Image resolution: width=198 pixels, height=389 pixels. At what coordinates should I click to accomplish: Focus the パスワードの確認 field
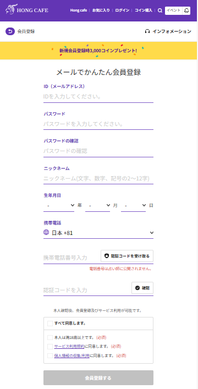coord(98,151)
